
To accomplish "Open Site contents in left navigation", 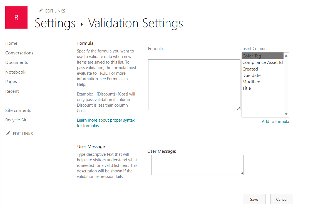I will pos(18,110).
